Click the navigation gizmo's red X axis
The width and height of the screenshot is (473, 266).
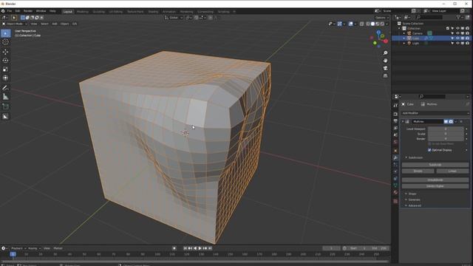coord(386,41)
